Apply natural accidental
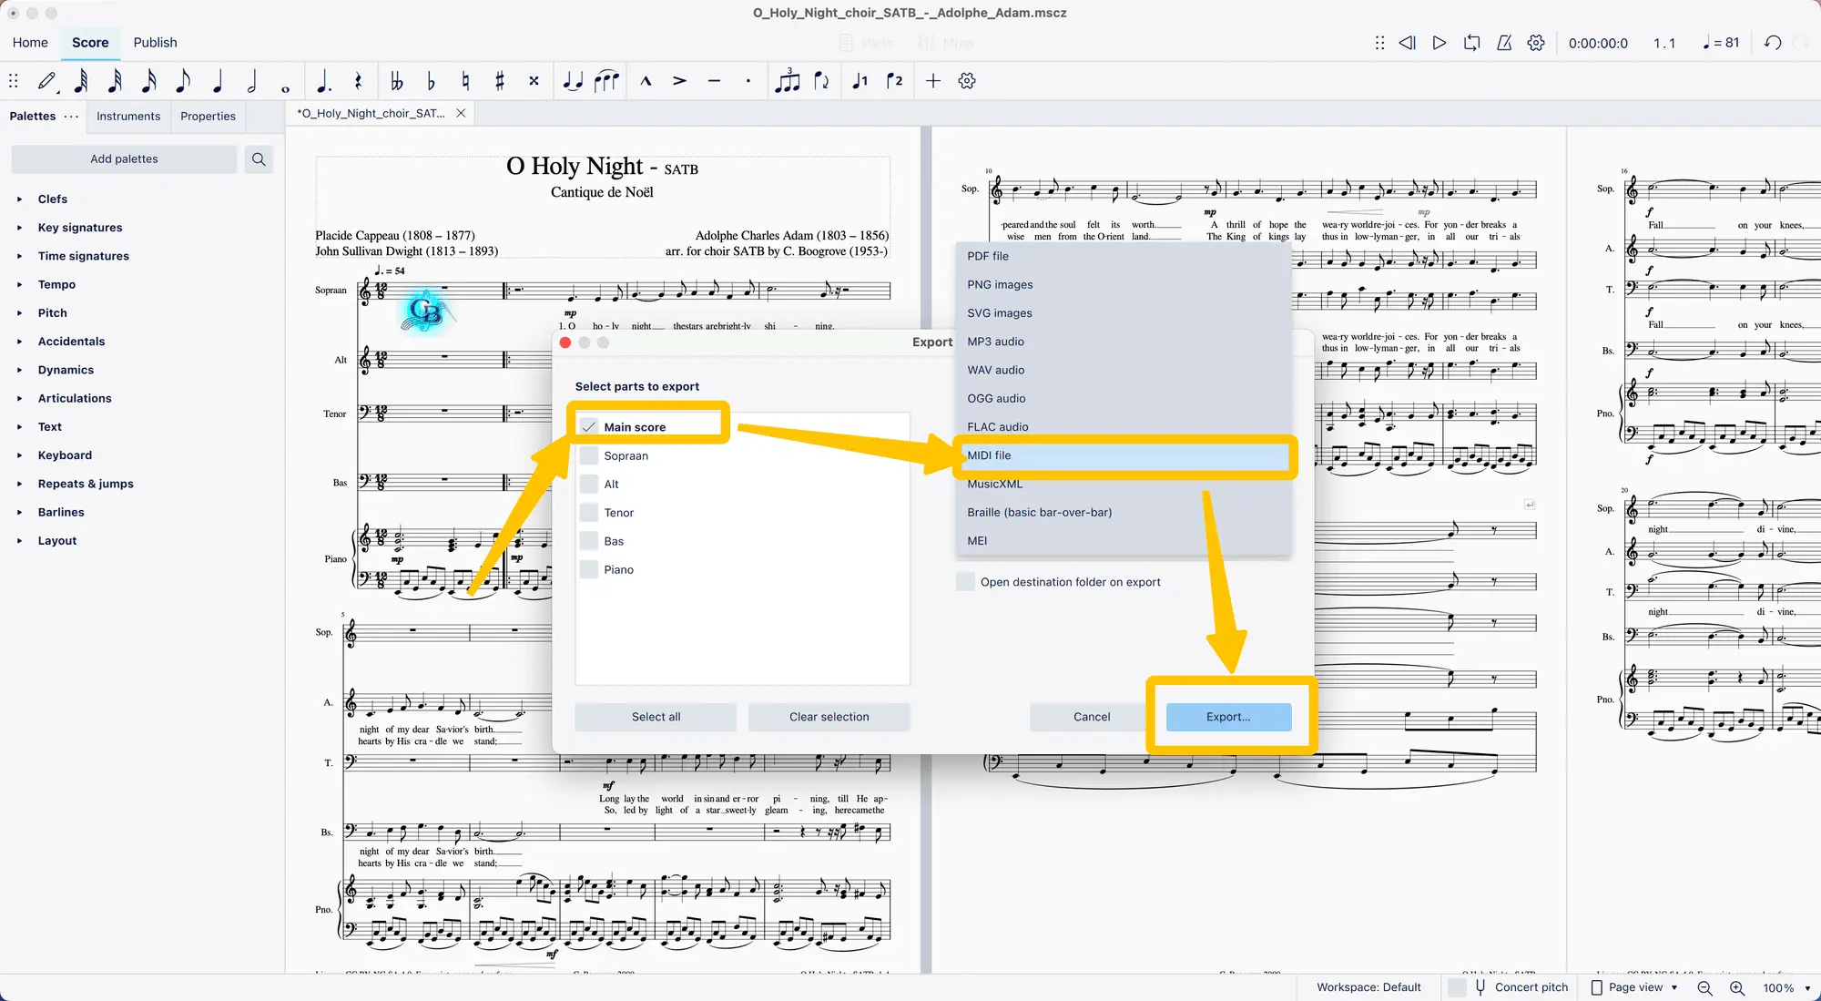The height and width of the screenshot is (1001, 1821). point(465,81)
